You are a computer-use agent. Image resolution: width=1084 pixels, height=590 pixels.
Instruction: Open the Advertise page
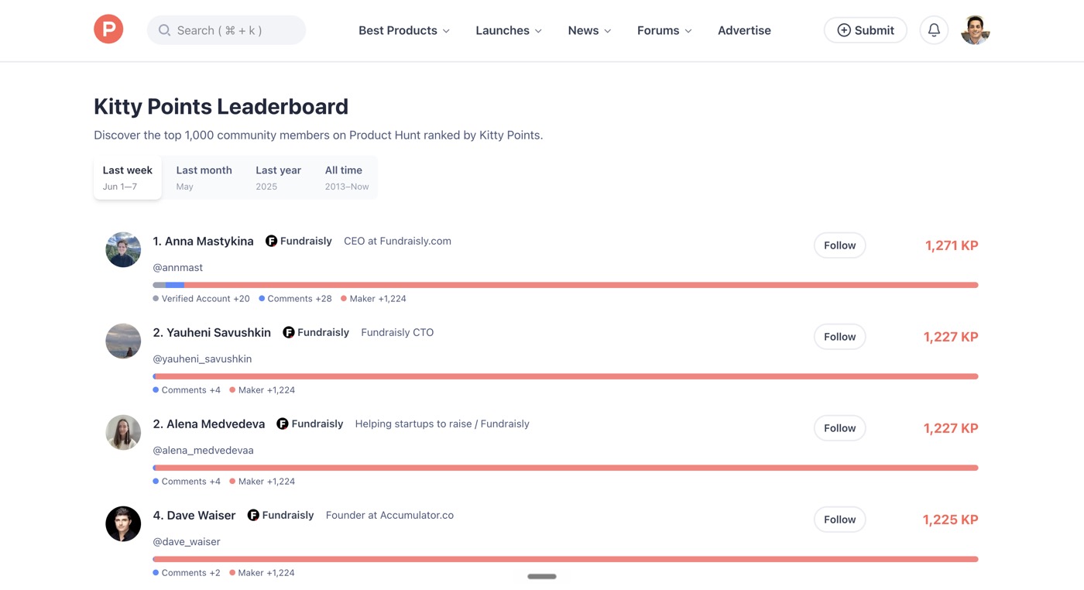744,30
